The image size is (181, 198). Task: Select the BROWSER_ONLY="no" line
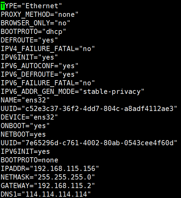[x=35, y=23]
